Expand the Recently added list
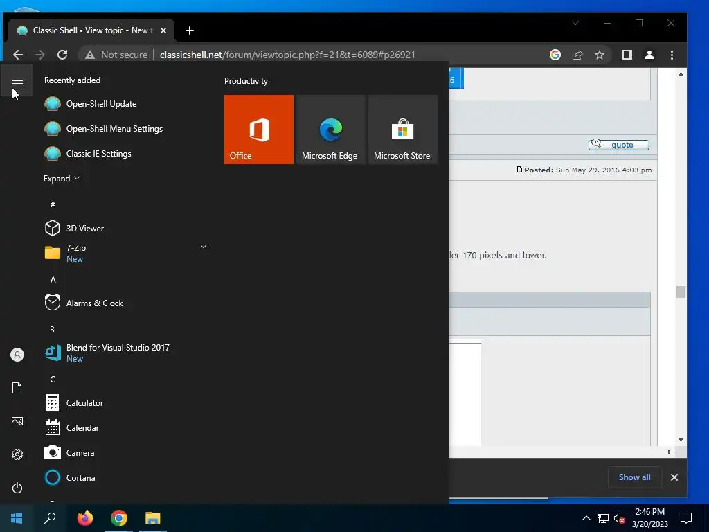709x532 pixels. pyautogui.click(x=62, y=179)
